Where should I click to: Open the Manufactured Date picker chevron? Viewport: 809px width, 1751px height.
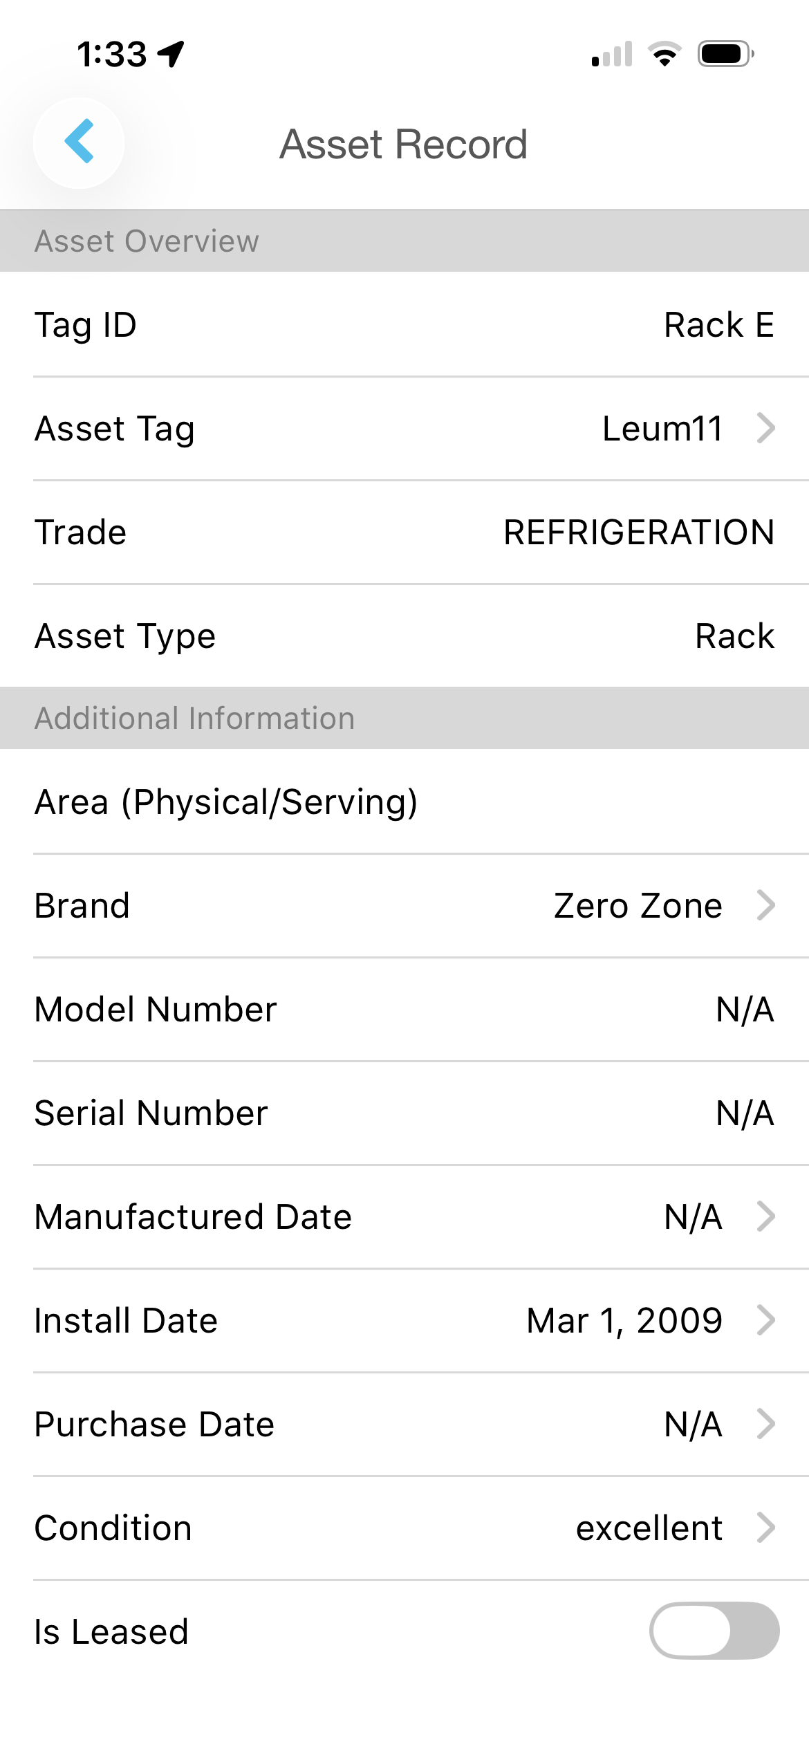click(765, 1216)
